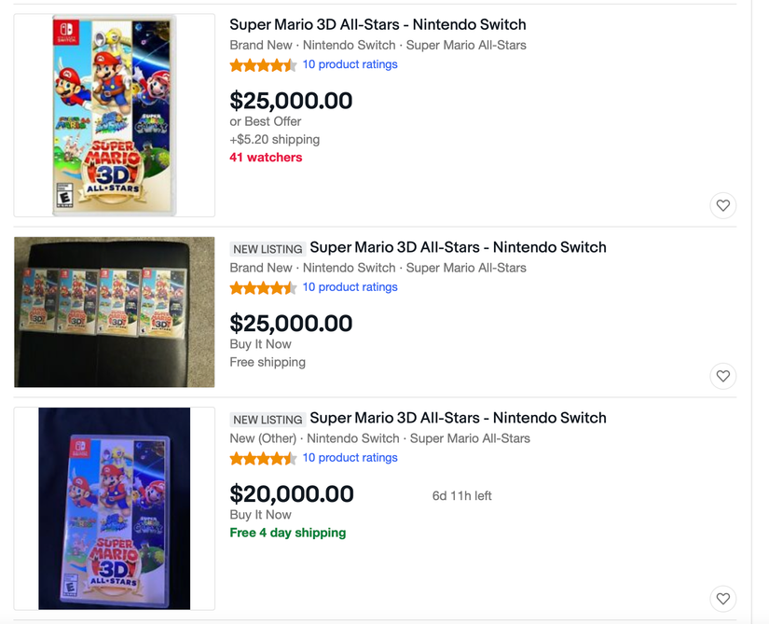Favorite the third listing with its heart icon

723,599
